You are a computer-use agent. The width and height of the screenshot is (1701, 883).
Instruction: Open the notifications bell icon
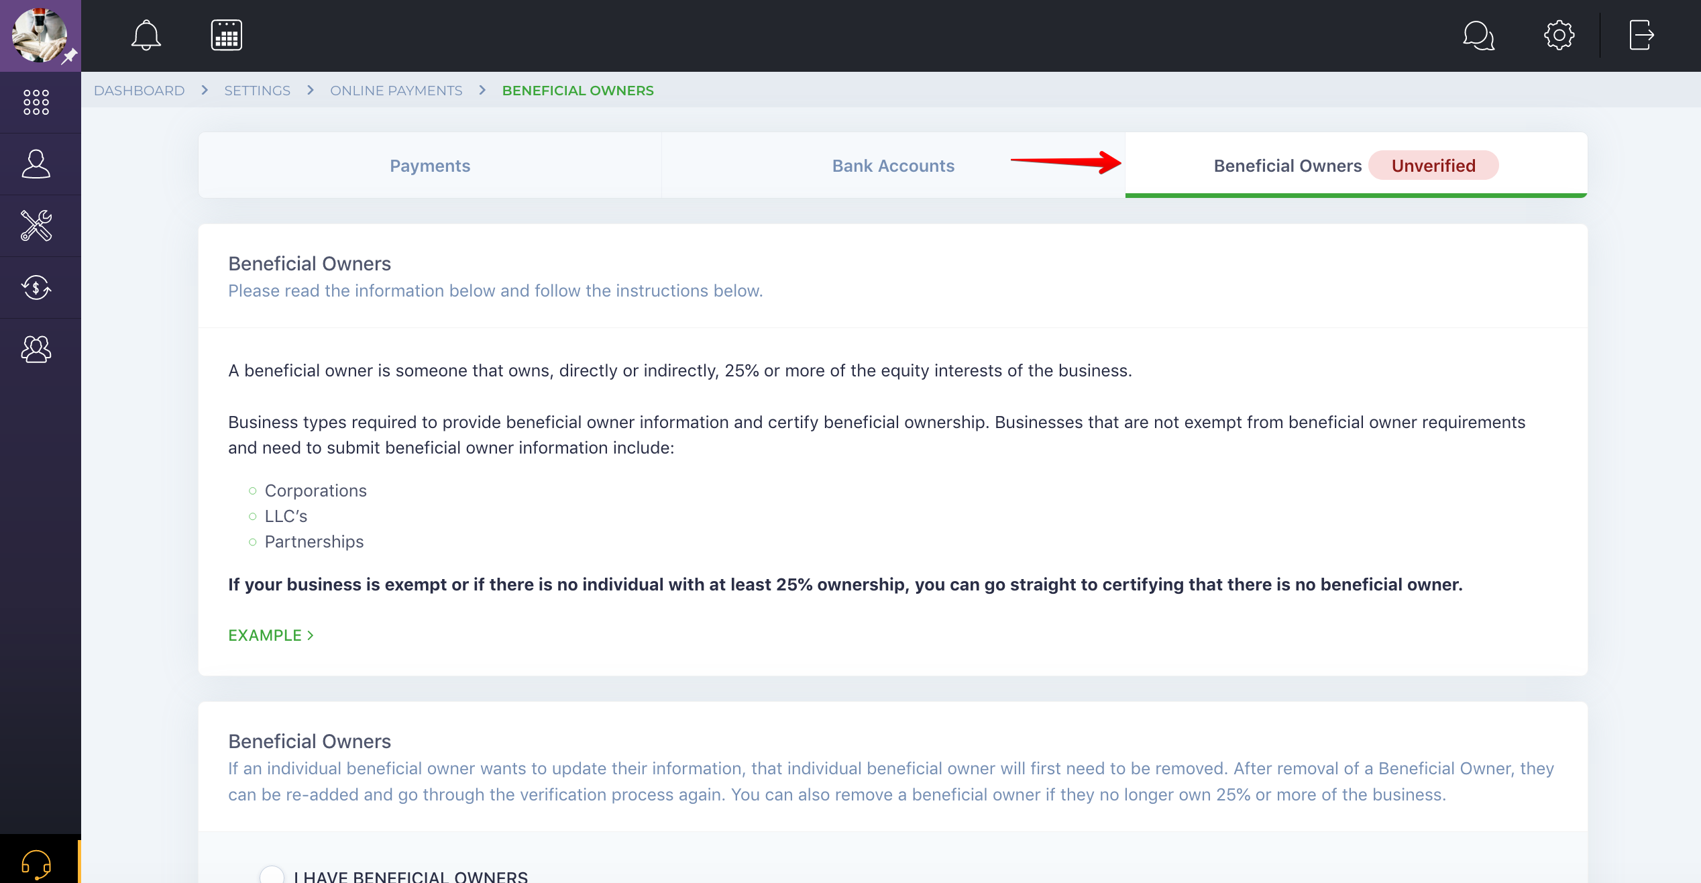pos(146,35)
